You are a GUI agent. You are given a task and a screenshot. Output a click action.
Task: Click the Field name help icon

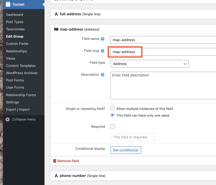103,39
